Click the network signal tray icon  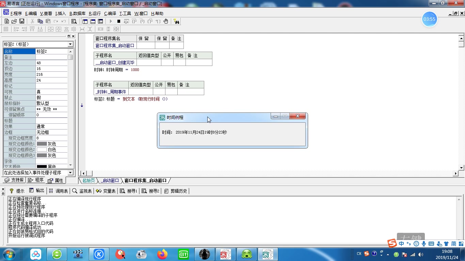[x=413, y=254]
